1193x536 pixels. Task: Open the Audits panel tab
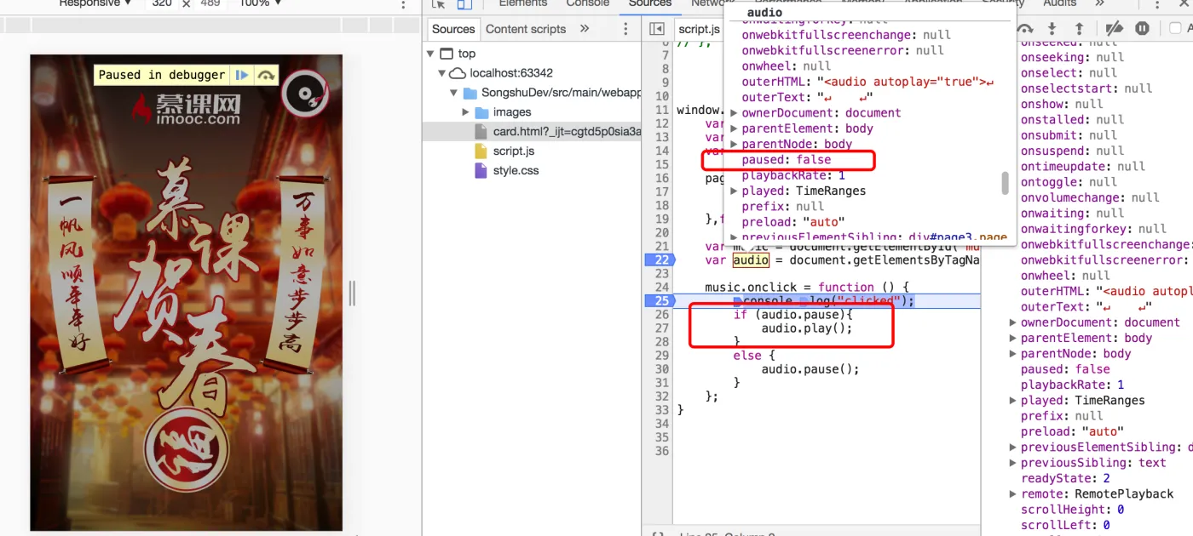click(x=1059, y=3)
